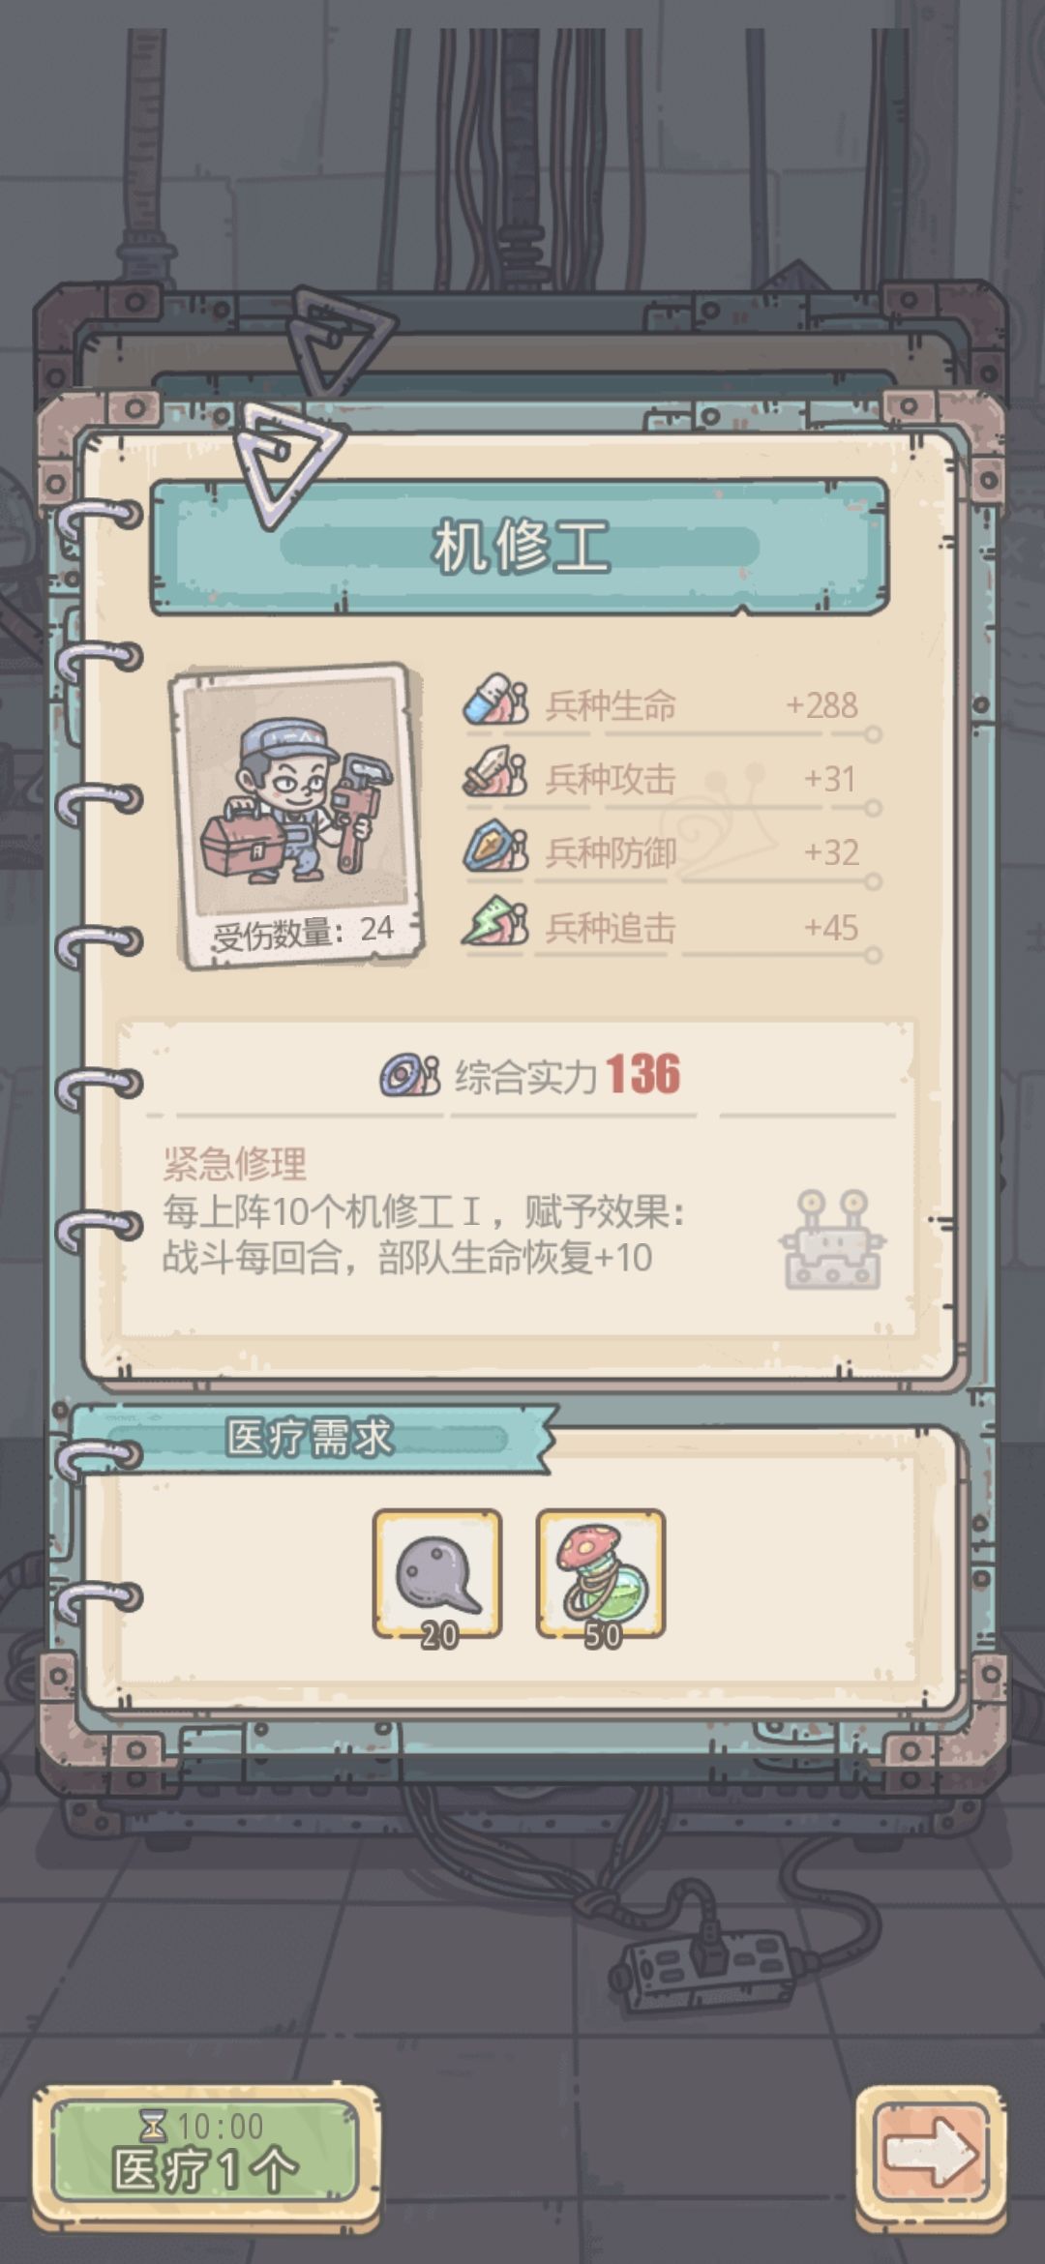Click the 兵种追击 +45 value
This screenshot has width=1045, height=2264.
click(x=831, y=928)
